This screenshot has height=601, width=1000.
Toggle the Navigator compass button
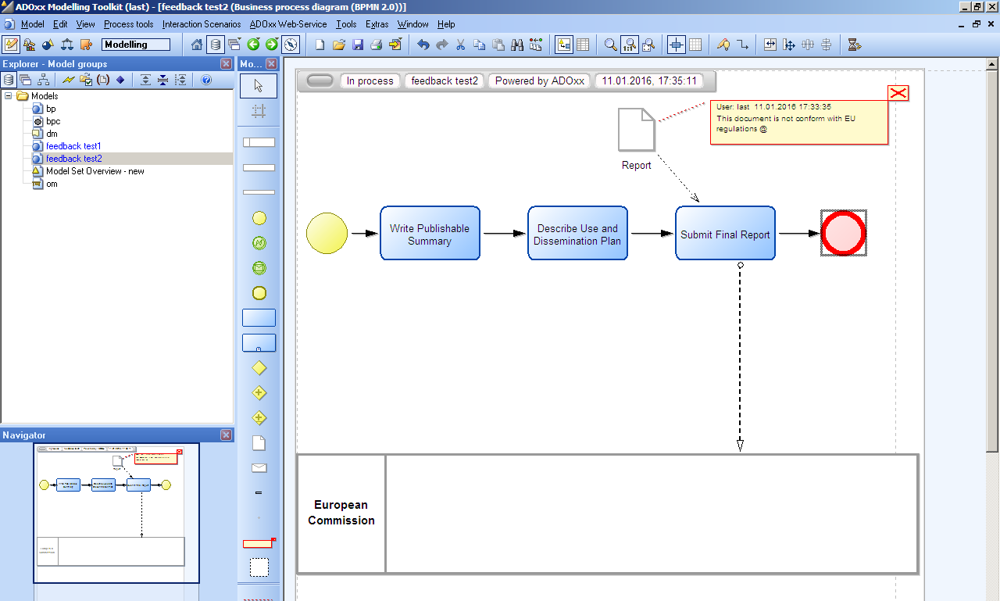(291, 45)
